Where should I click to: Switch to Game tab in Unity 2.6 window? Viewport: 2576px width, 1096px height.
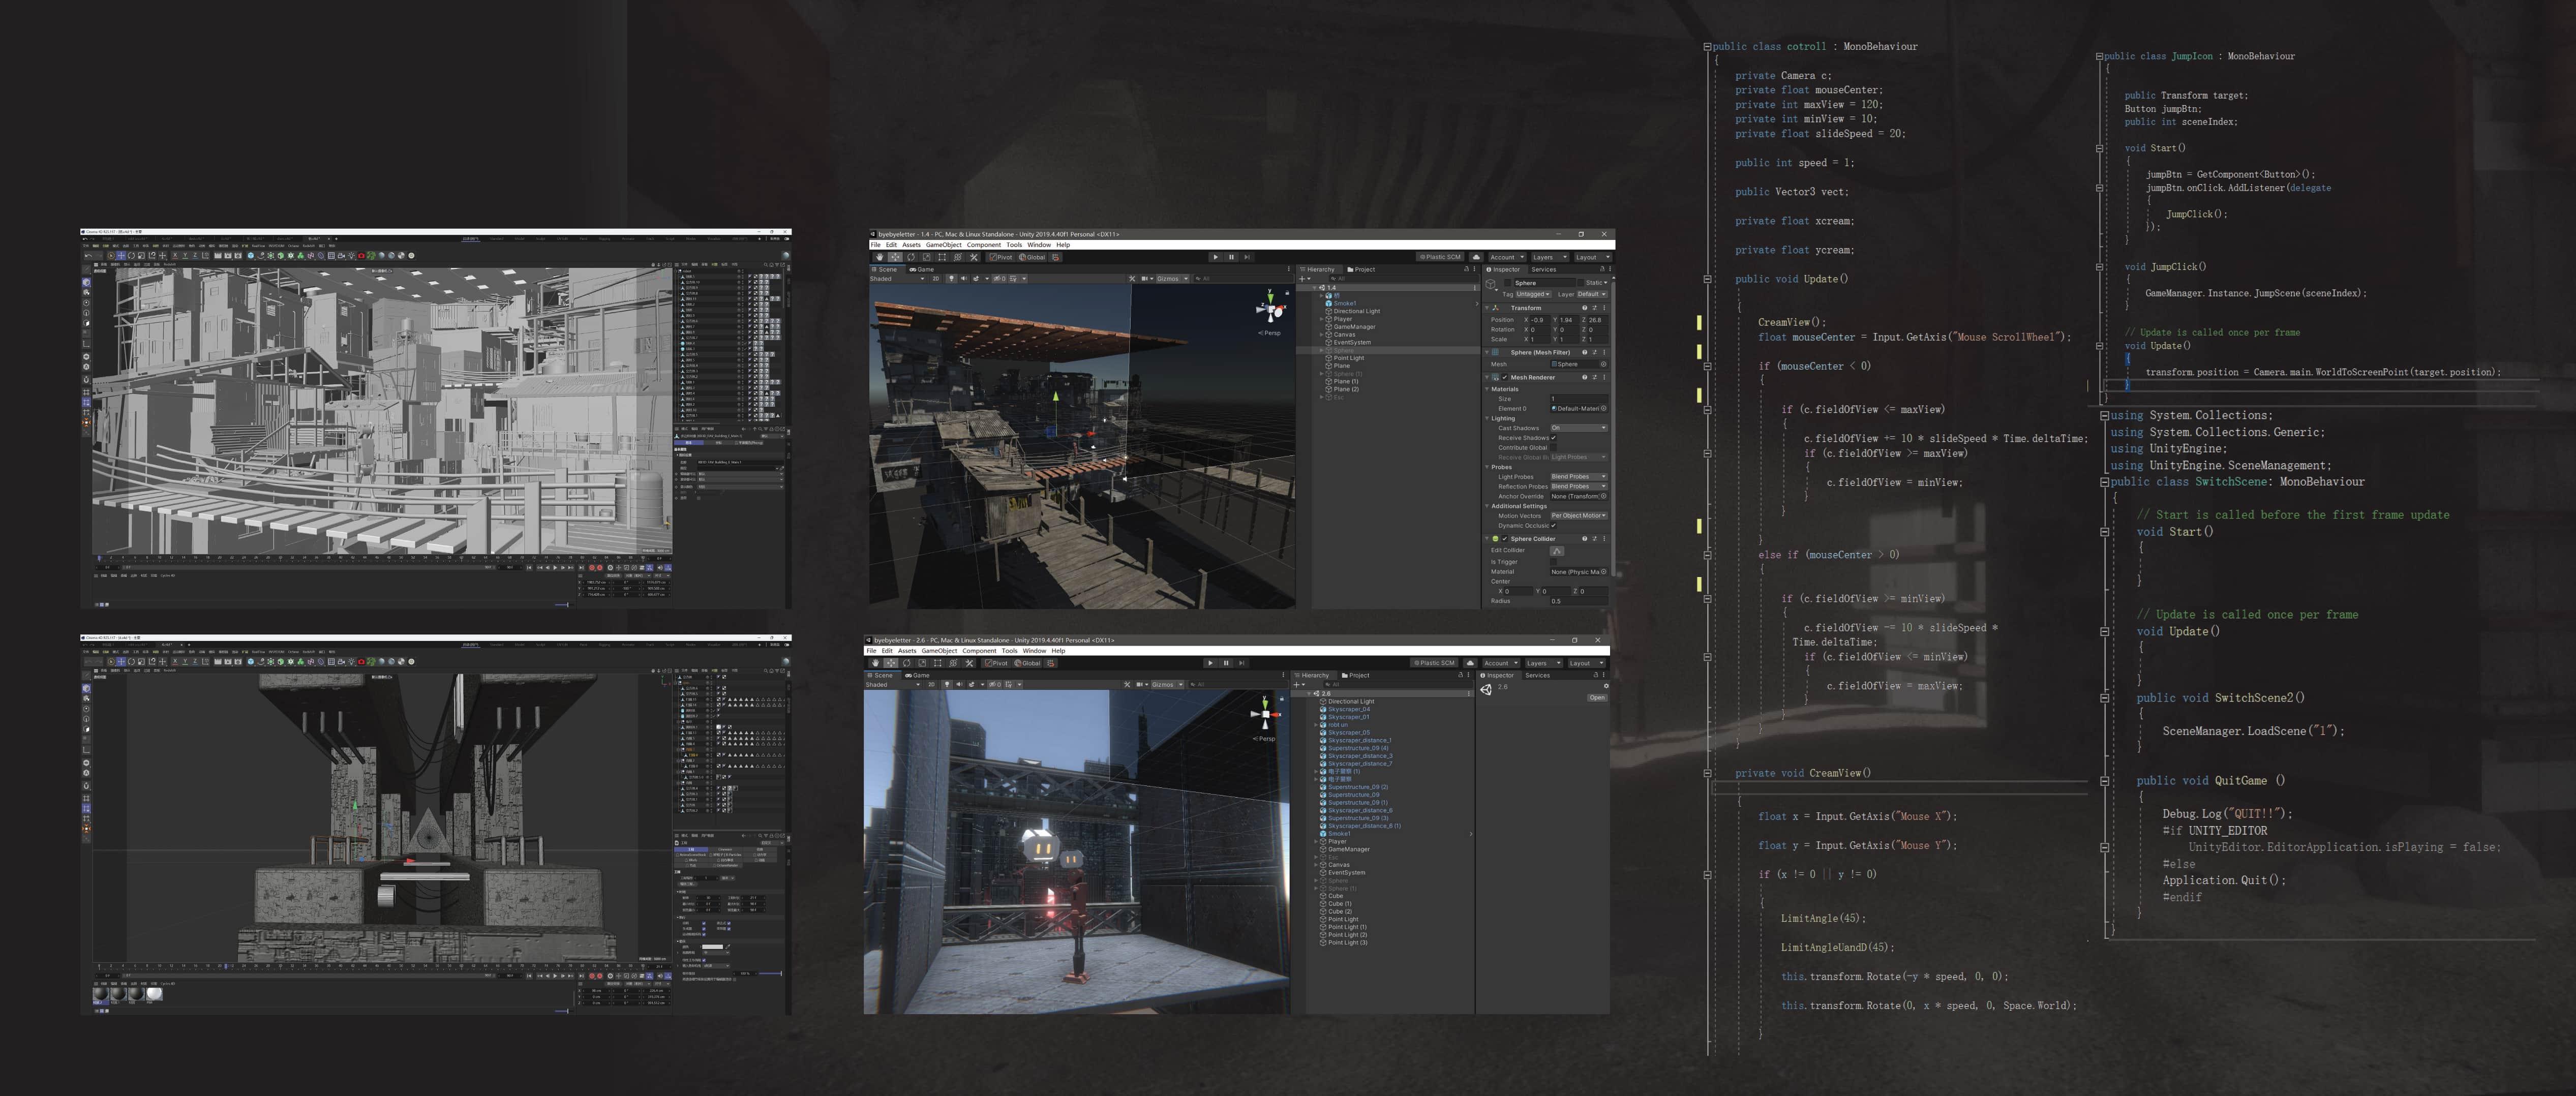click(x=918, y=675)
